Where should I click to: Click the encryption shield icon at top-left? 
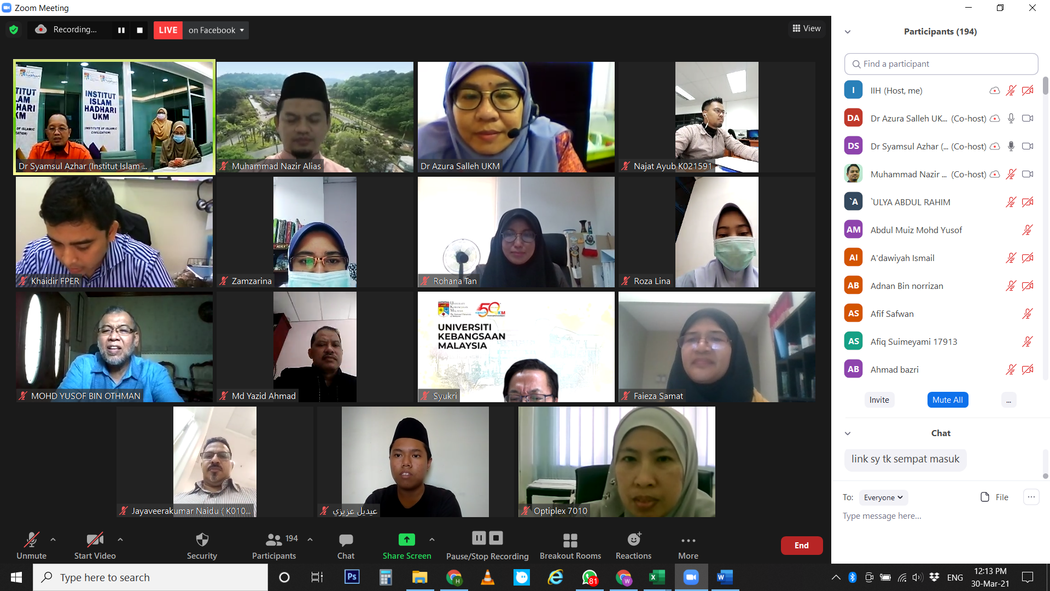[x=14, y=30]
